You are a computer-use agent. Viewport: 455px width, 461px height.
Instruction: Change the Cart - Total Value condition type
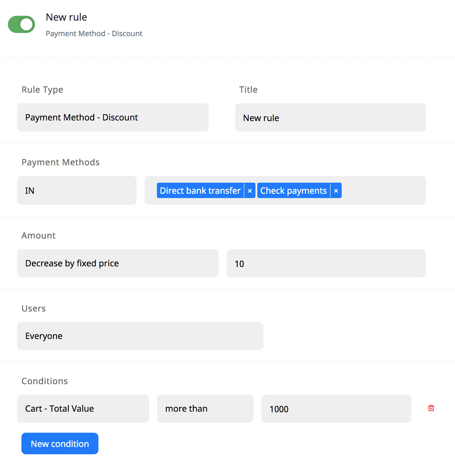[83, 409]
